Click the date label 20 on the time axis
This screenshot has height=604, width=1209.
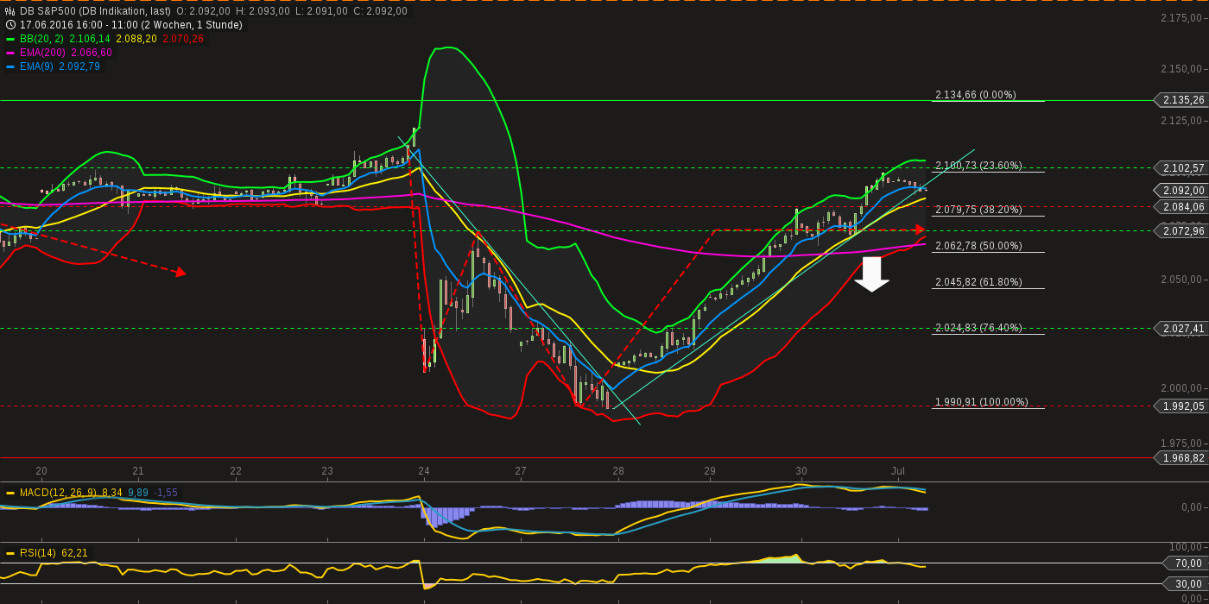[x=41, y=471]
